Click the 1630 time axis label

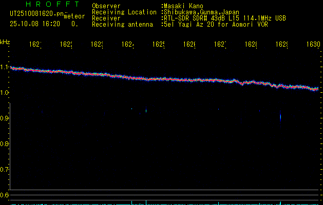point(313,45)
